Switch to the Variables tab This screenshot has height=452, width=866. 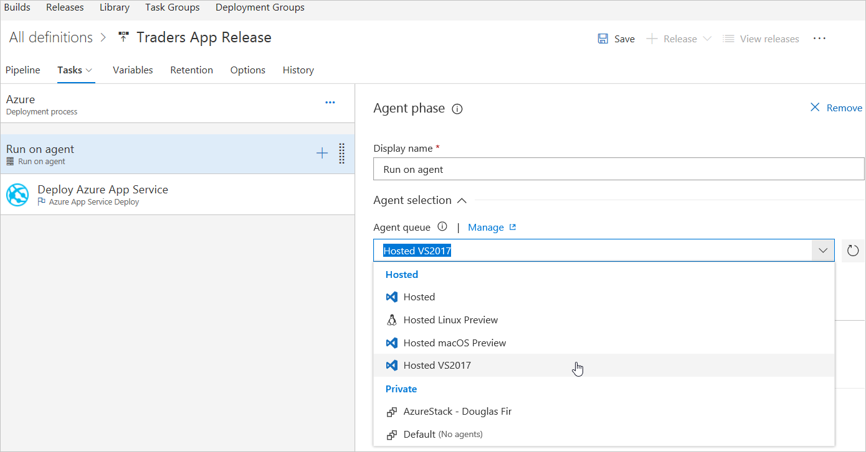[133, 70]
